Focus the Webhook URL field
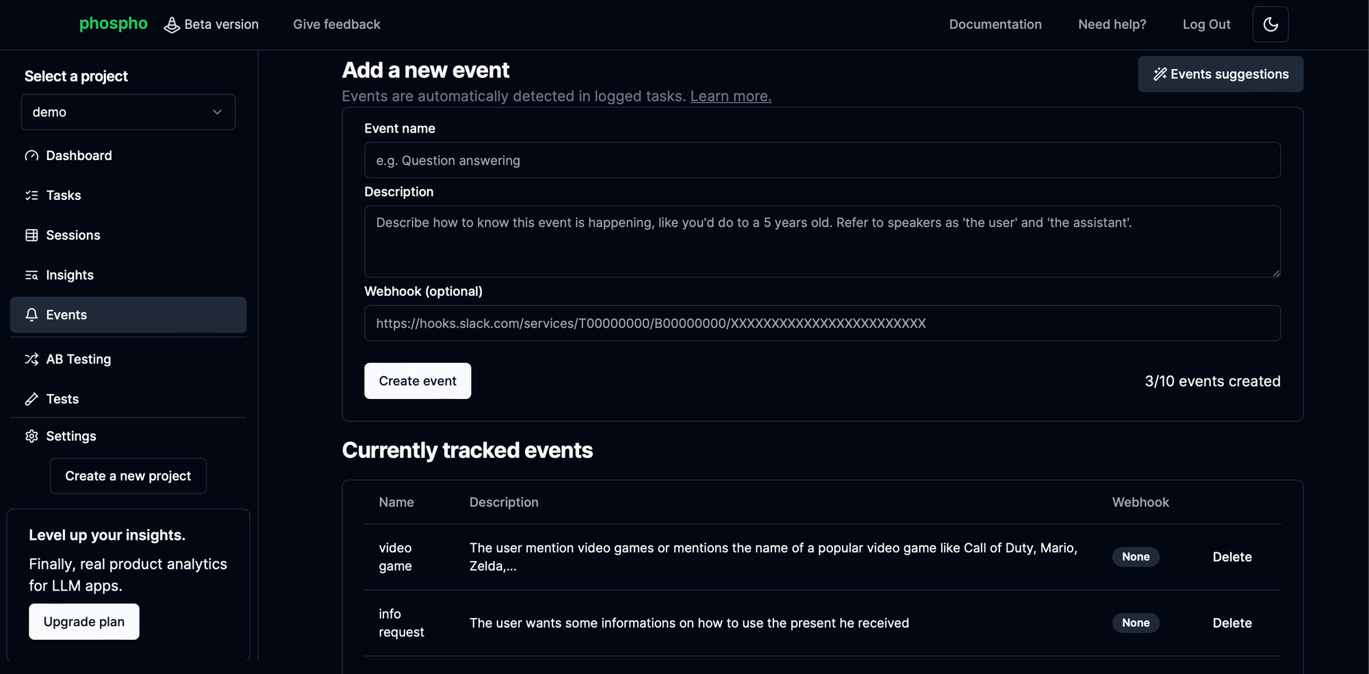Screen dimensions: 1369x674 822,323
